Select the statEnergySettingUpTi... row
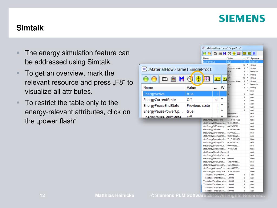 [x=232, y=149]
